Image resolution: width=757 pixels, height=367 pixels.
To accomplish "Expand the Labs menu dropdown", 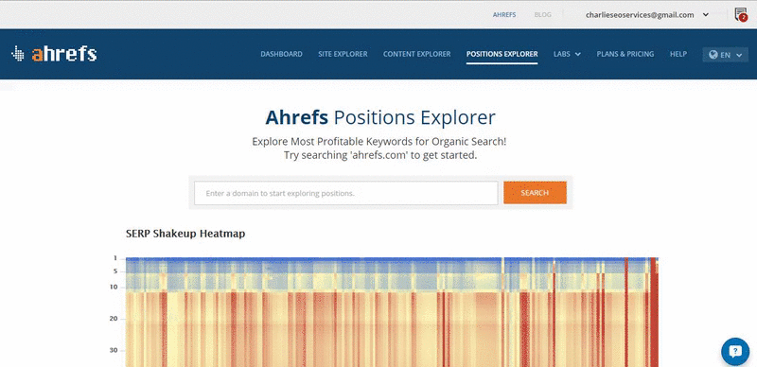I will [x=567, y=54].
